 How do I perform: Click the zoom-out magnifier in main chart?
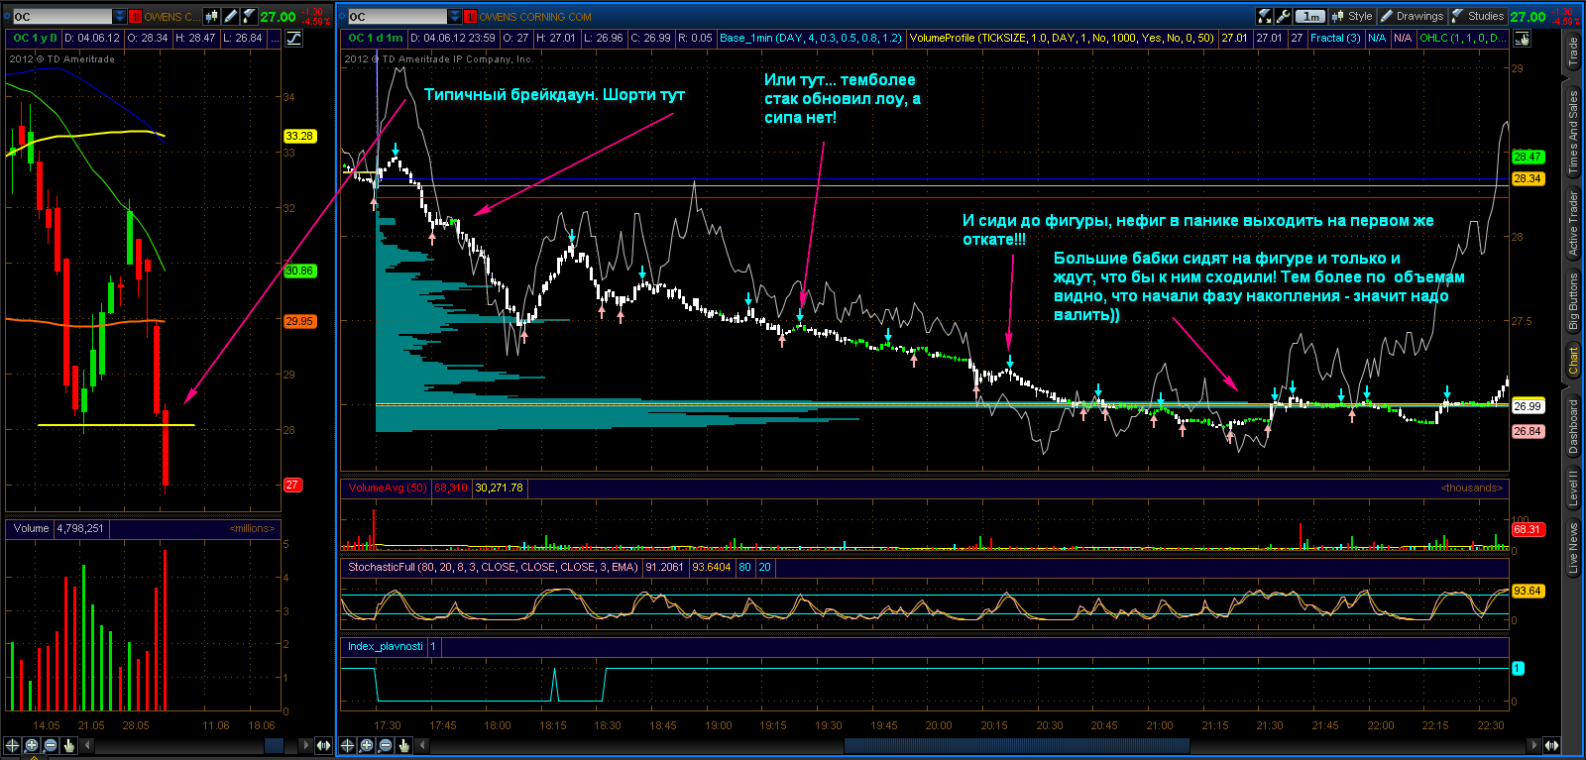[x=385, y=745]
